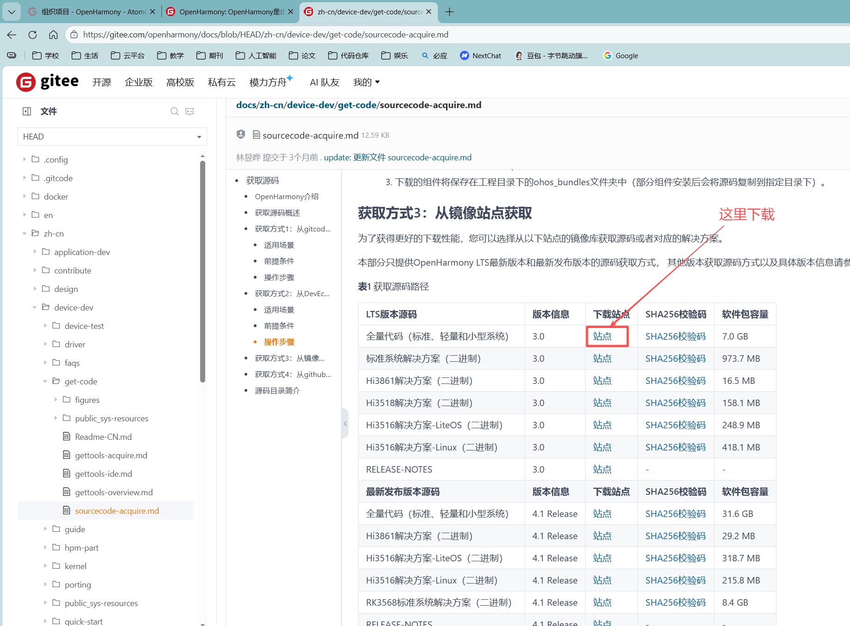The height and width of the screenshot is (626, 850).
Task: Open the 私有云 menu item
Action: (222, 82)
